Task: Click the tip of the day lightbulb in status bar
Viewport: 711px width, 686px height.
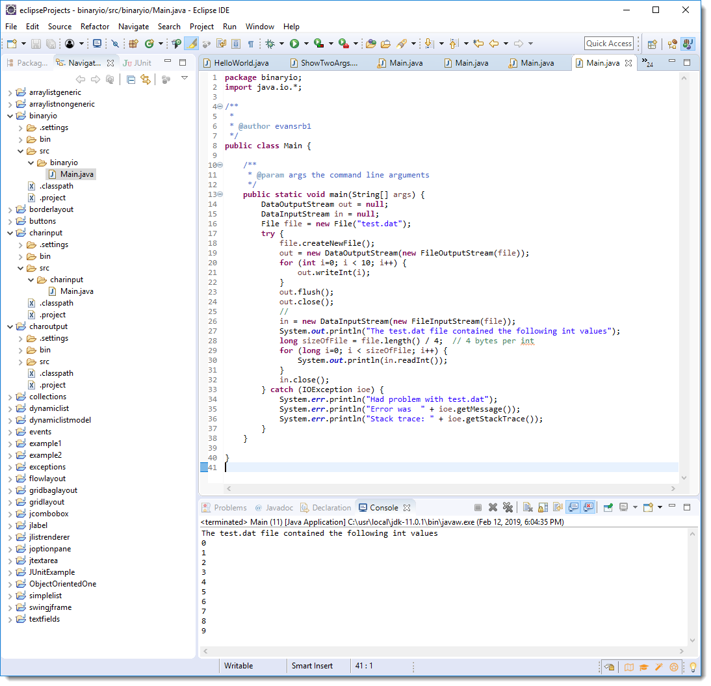Action: pos(693,667)
